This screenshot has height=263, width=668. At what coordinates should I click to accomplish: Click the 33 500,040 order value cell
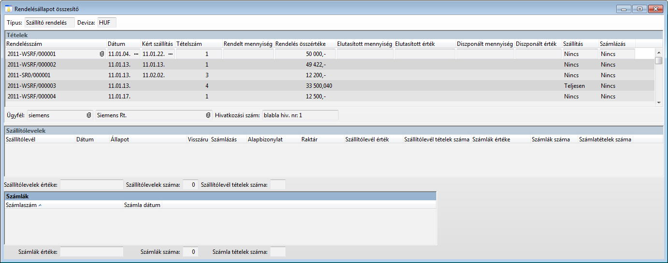point(305,86)
